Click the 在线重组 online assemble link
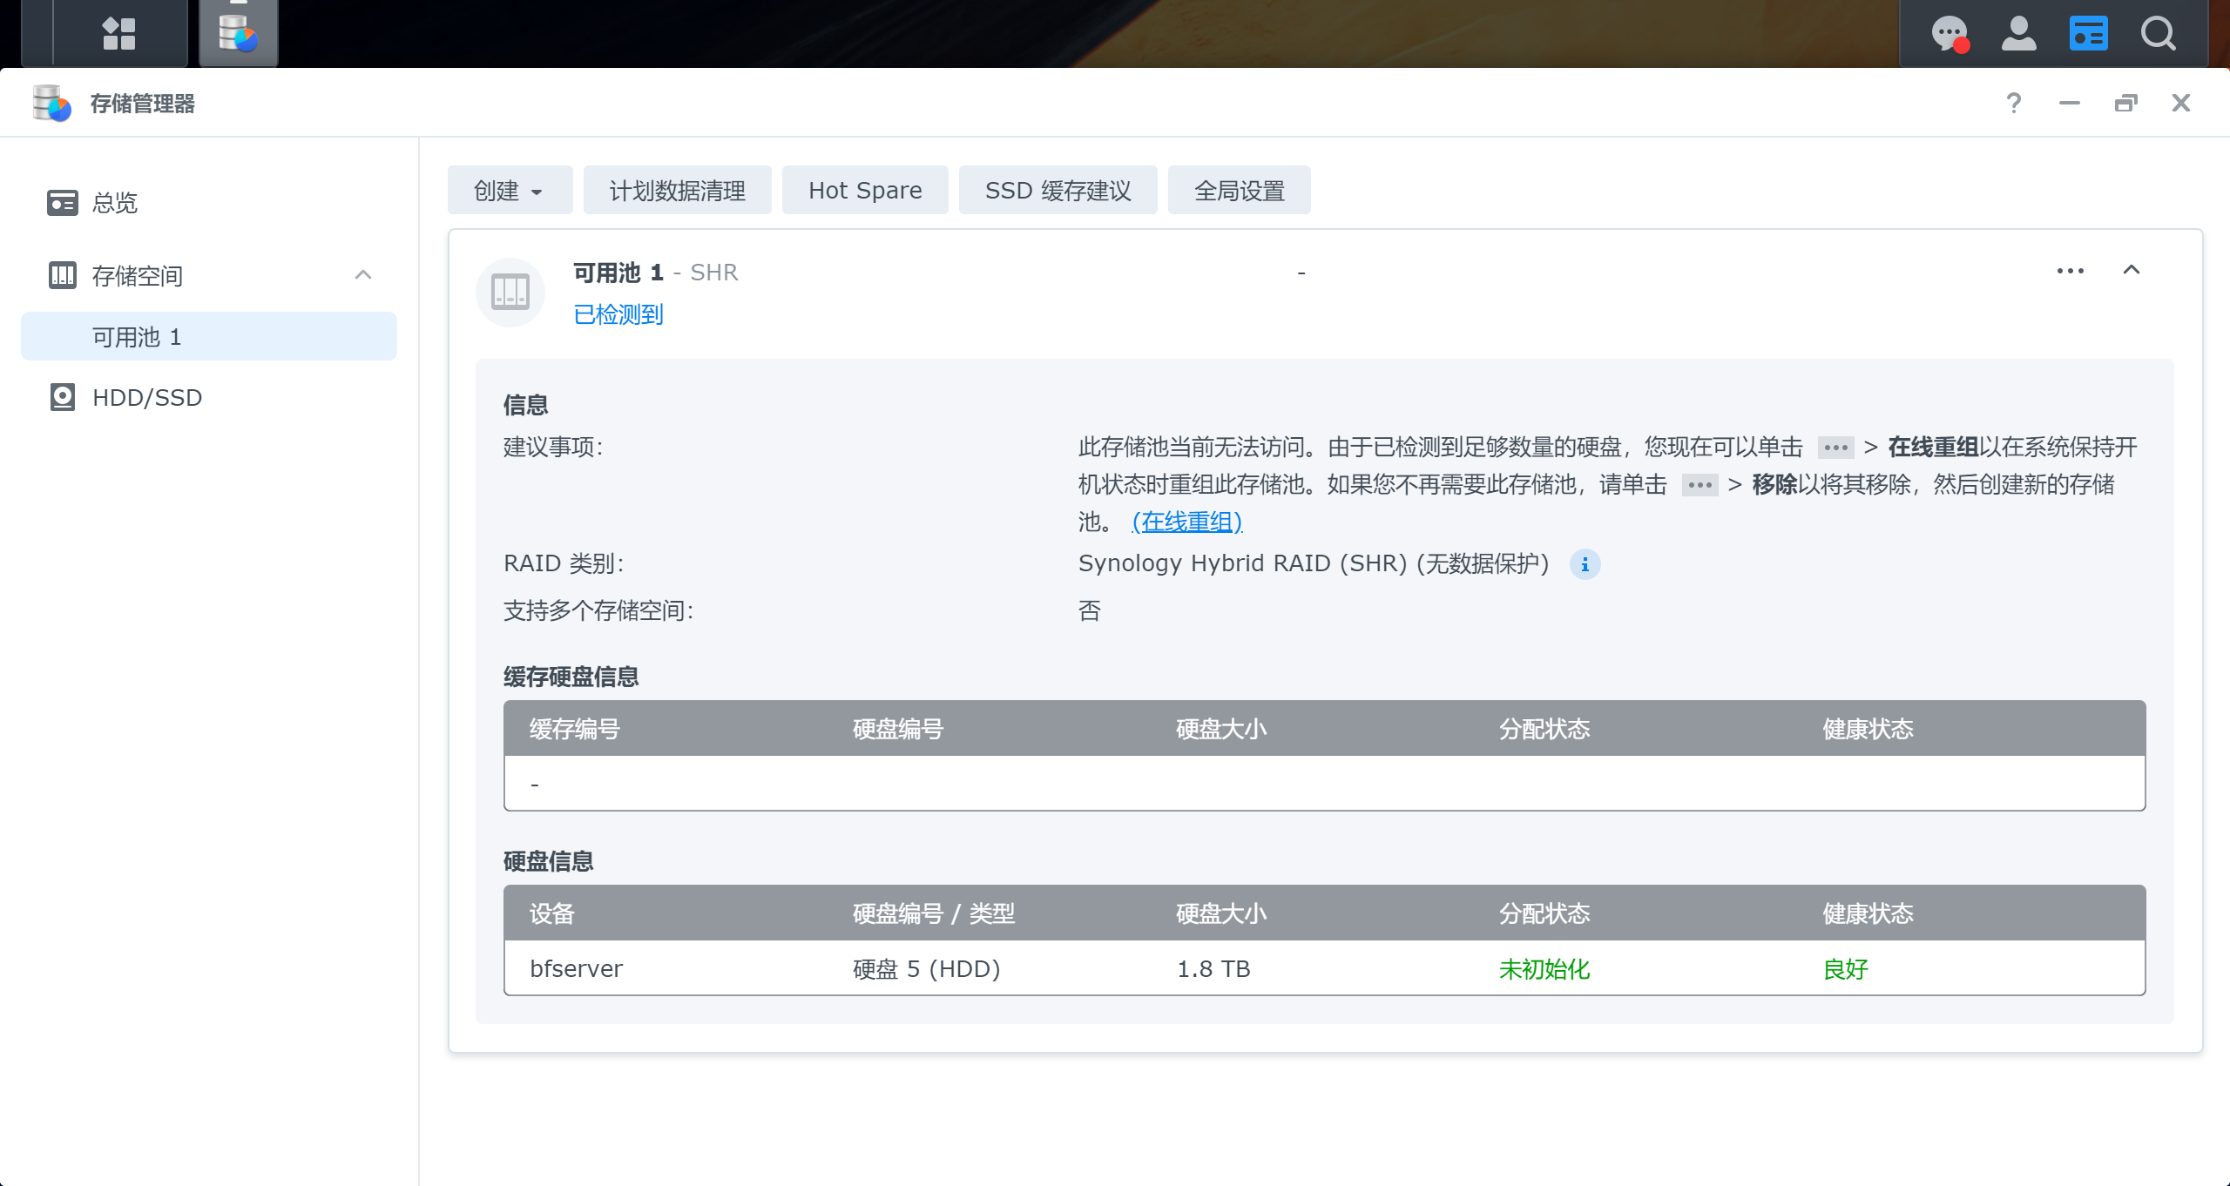The height and width of the screenshot is (1186, 2230). [x=1186, y=522]
